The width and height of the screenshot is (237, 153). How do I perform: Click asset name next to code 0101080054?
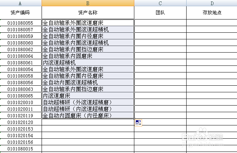point(88,69)
